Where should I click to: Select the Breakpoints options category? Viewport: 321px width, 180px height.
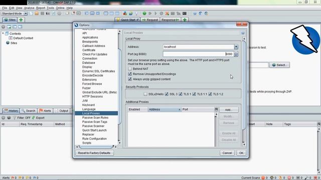[90, 41]
